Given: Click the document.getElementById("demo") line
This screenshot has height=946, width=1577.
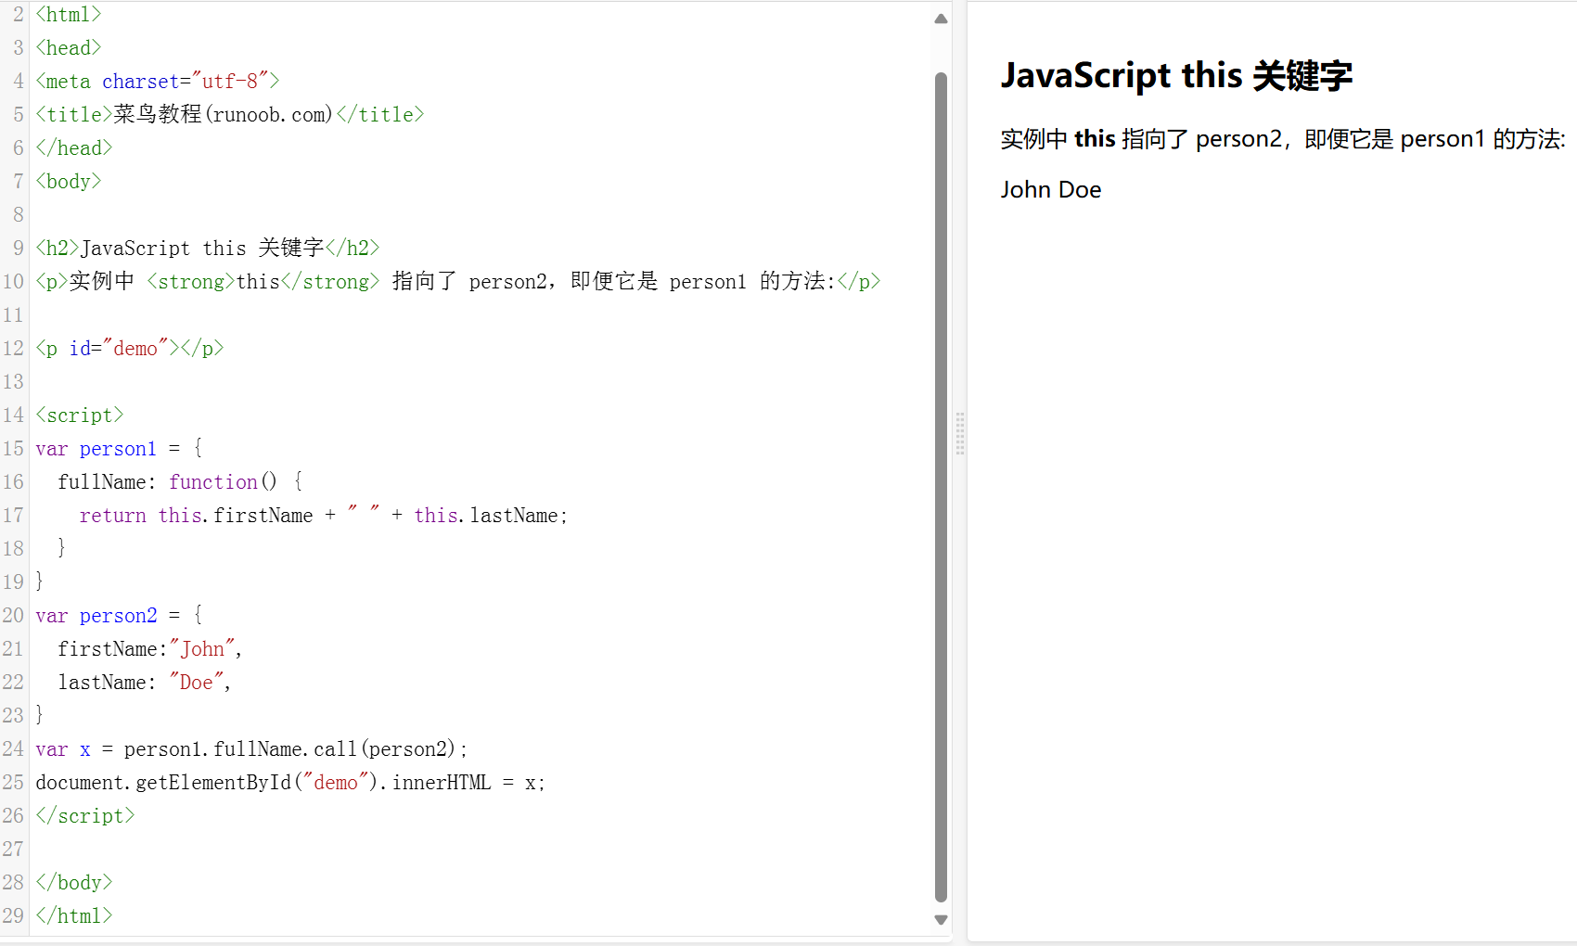Looking at the screenshot, I should click(x=290, y=783).
